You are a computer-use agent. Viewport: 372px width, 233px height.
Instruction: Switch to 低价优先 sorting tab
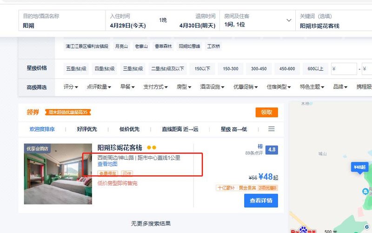pyautogui.click(x=129, y=129)
